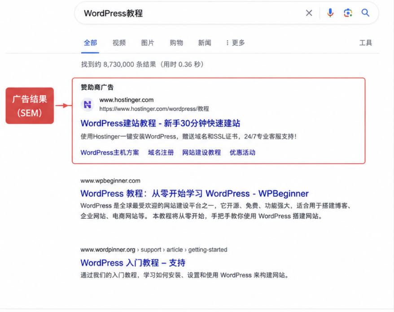This screenshot has width=394, height=312.
Task: Open the 域名注册 sitelink
Action: [161, 152]
